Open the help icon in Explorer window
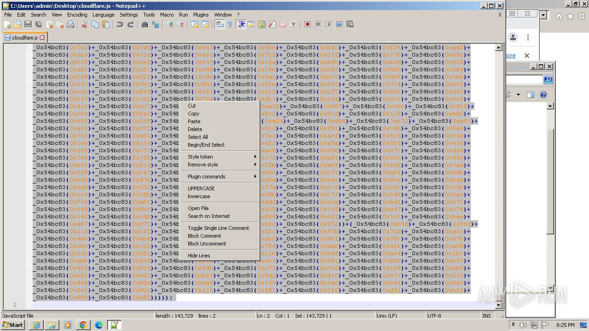This screenshot has width=589, height=331. coord(543,95)
